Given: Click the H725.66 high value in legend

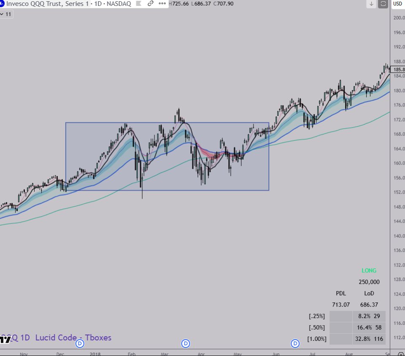Looking at the screenshot, I should coord(178,4).
